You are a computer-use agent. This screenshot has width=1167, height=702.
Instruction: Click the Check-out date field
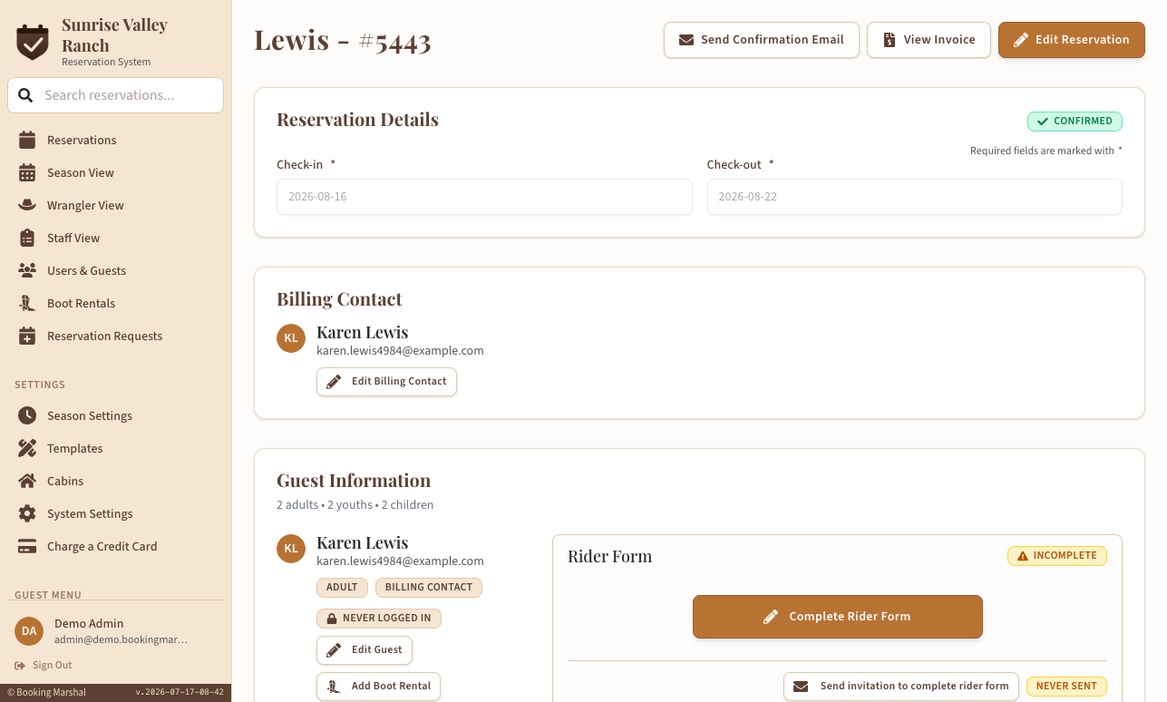click(x=915, y=197)
